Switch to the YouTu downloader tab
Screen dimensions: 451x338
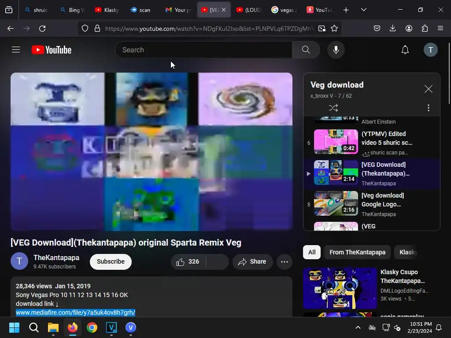click(319, 10)
